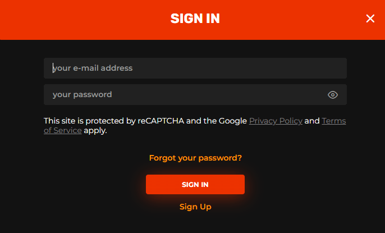
Task: Go to the Sign Up link
Action: point(195,207)
